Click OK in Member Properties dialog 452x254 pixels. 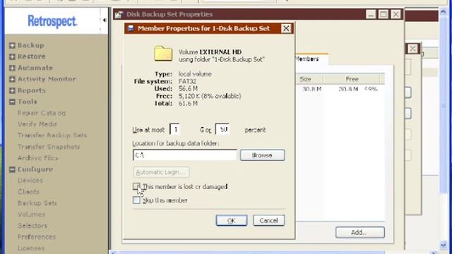(232, 221)
